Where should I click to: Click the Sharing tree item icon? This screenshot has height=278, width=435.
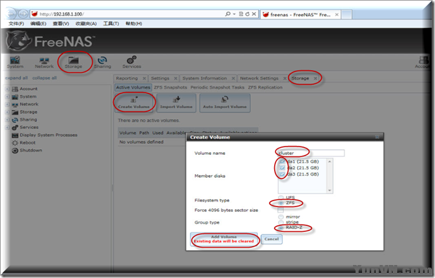[x=15, y=120]
